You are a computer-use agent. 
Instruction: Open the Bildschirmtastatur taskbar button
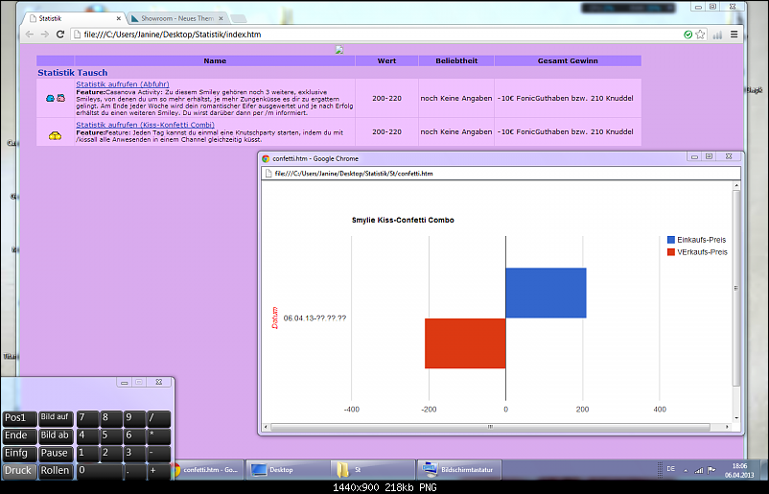click(x=458, y=470)
